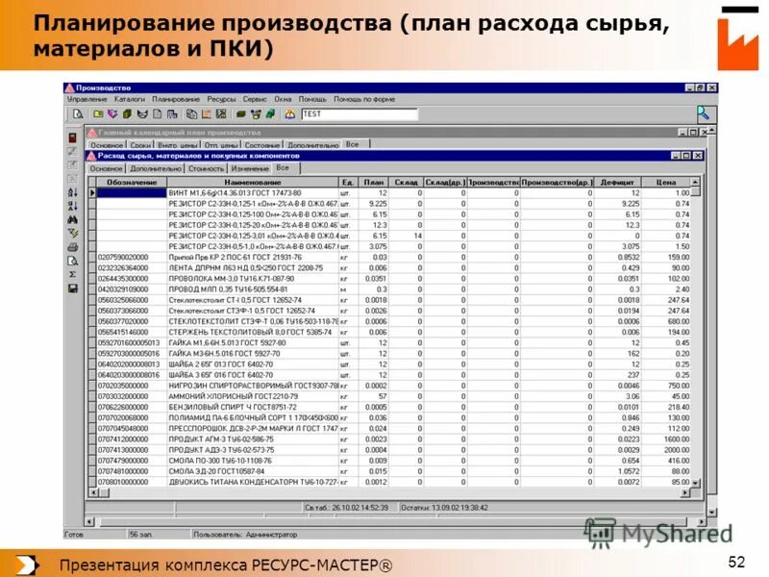Click Помощь по форме in the menu bar
The width and height of the screenshot is (769, 577).
coord(364,97)
